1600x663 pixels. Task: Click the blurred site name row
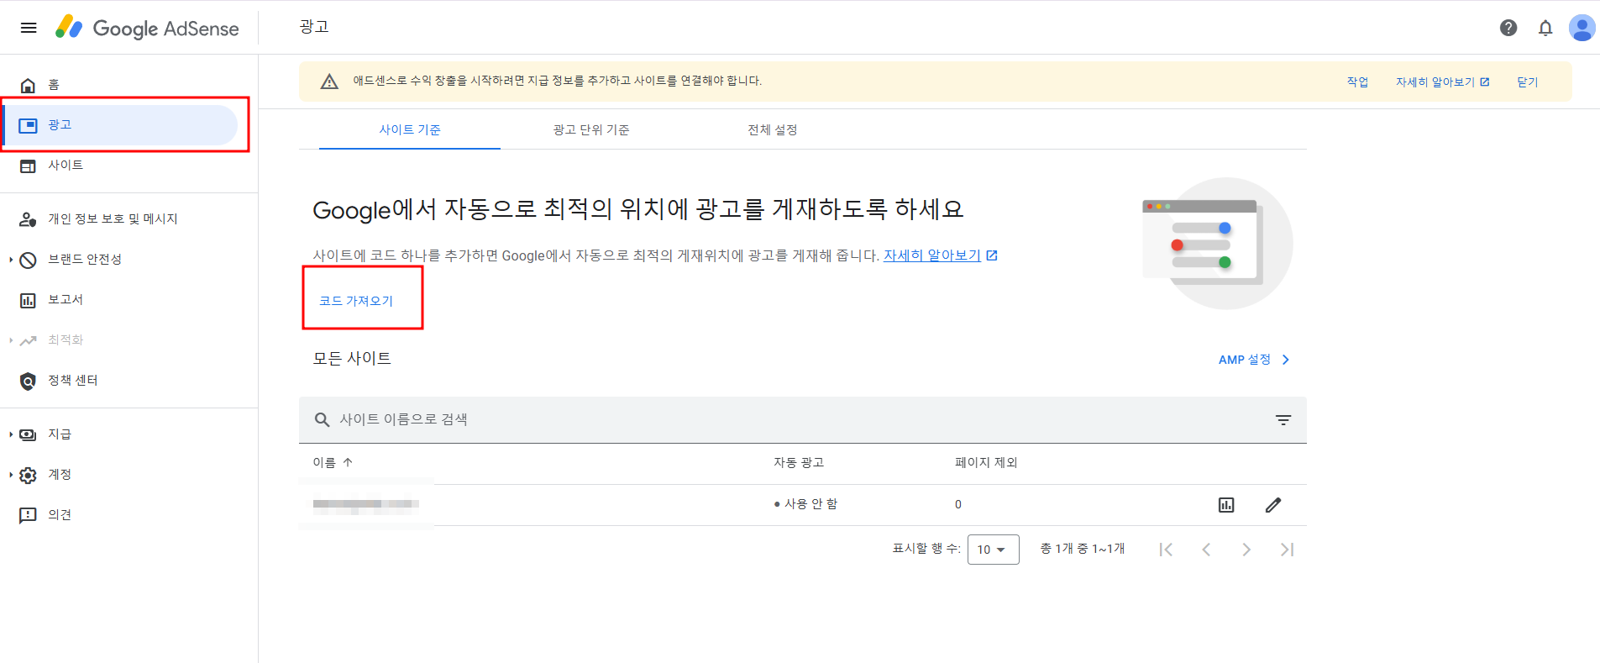[366, 504]
